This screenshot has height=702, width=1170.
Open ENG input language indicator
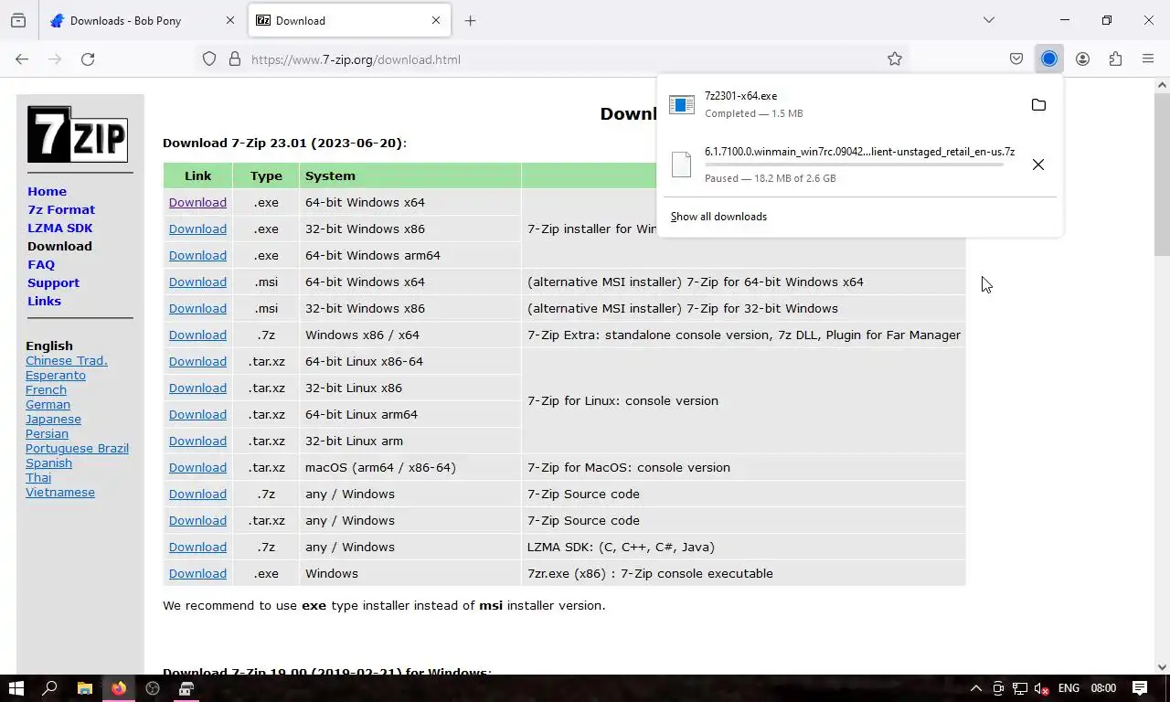(x=1069, y=688)
